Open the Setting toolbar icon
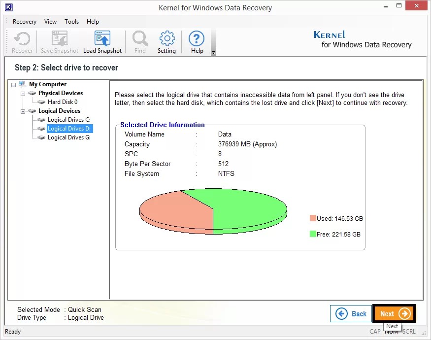 (x=166, y=41)
